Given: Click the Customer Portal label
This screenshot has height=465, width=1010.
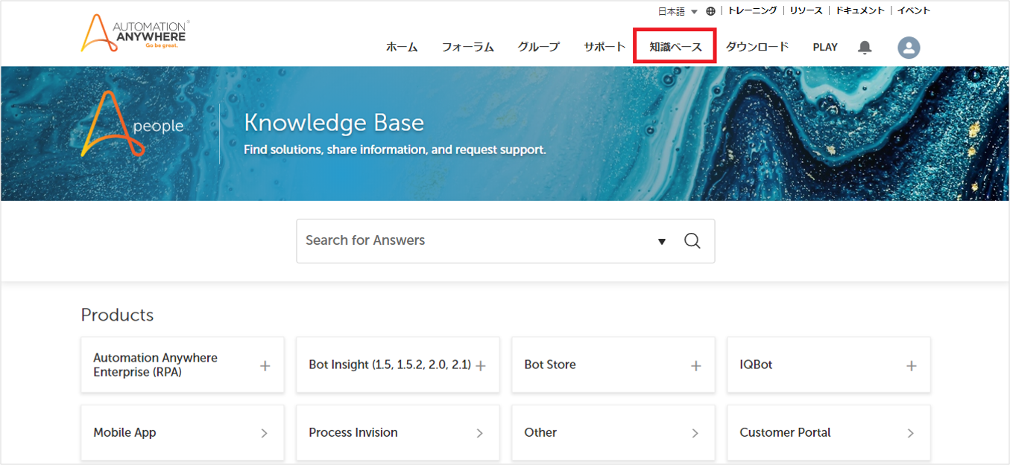Looking at the screenshot, I should tap(785, 432).
